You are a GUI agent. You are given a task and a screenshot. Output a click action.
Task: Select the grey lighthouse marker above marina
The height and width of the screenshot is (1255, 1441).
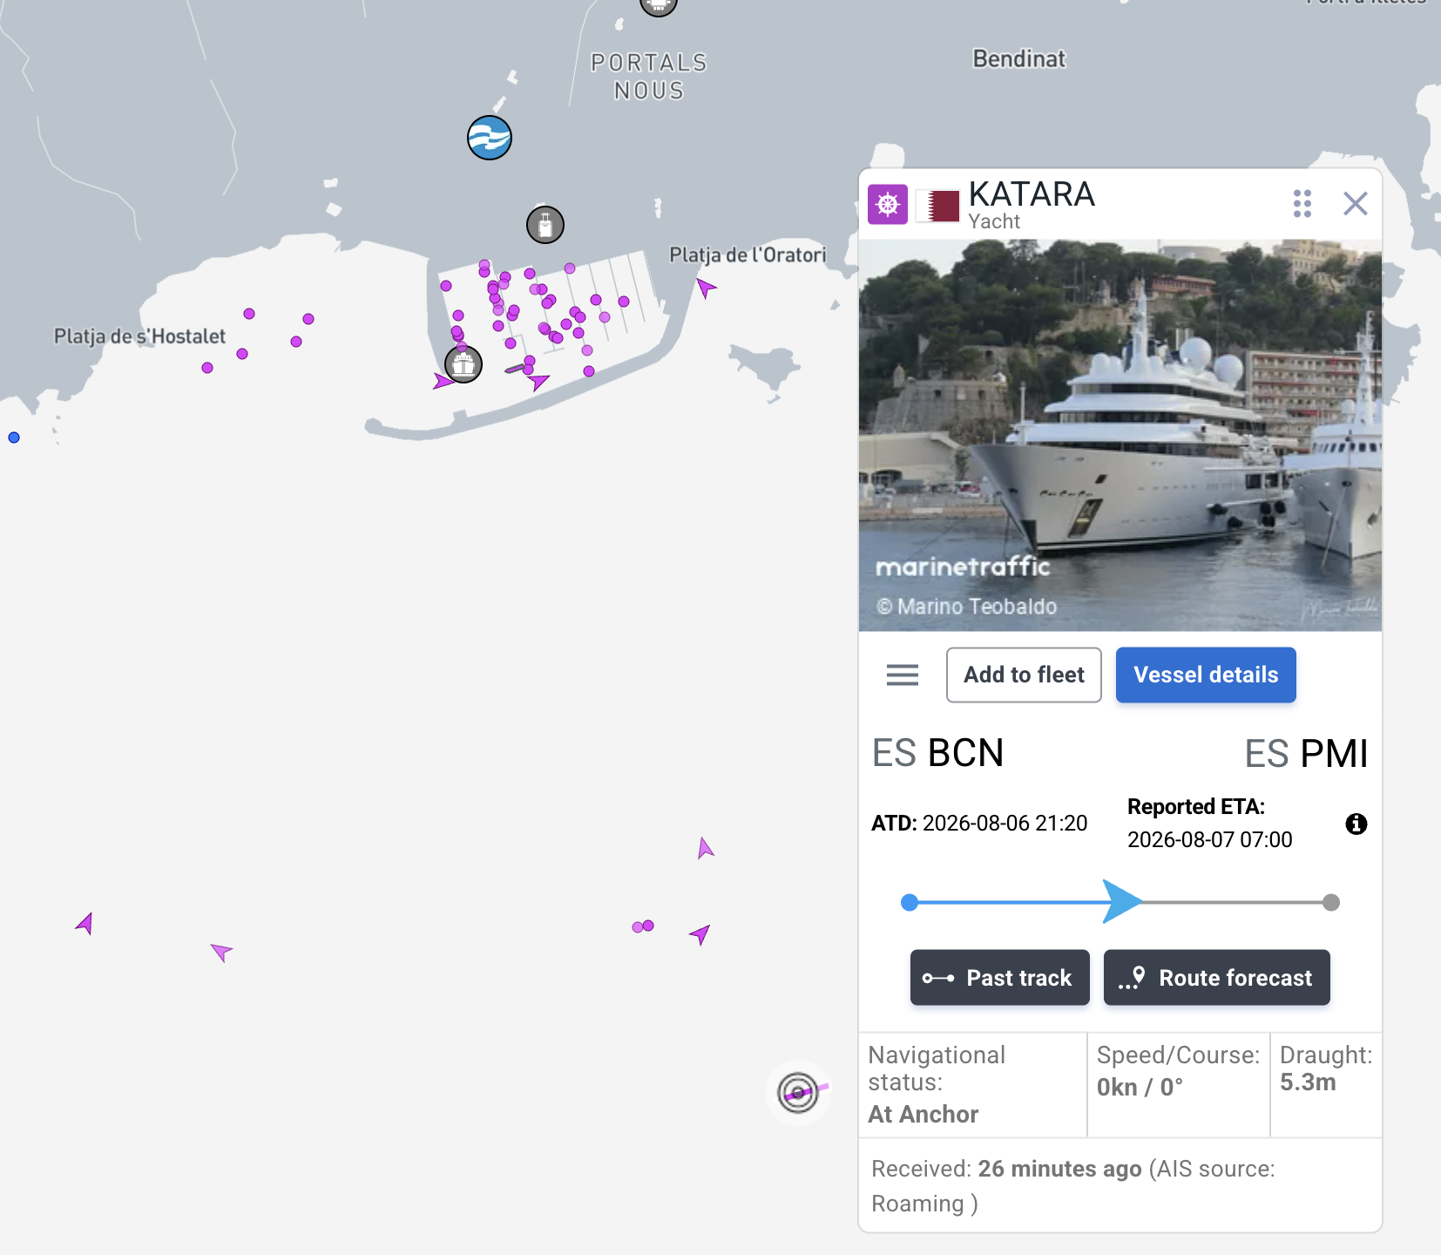[545, 225]
